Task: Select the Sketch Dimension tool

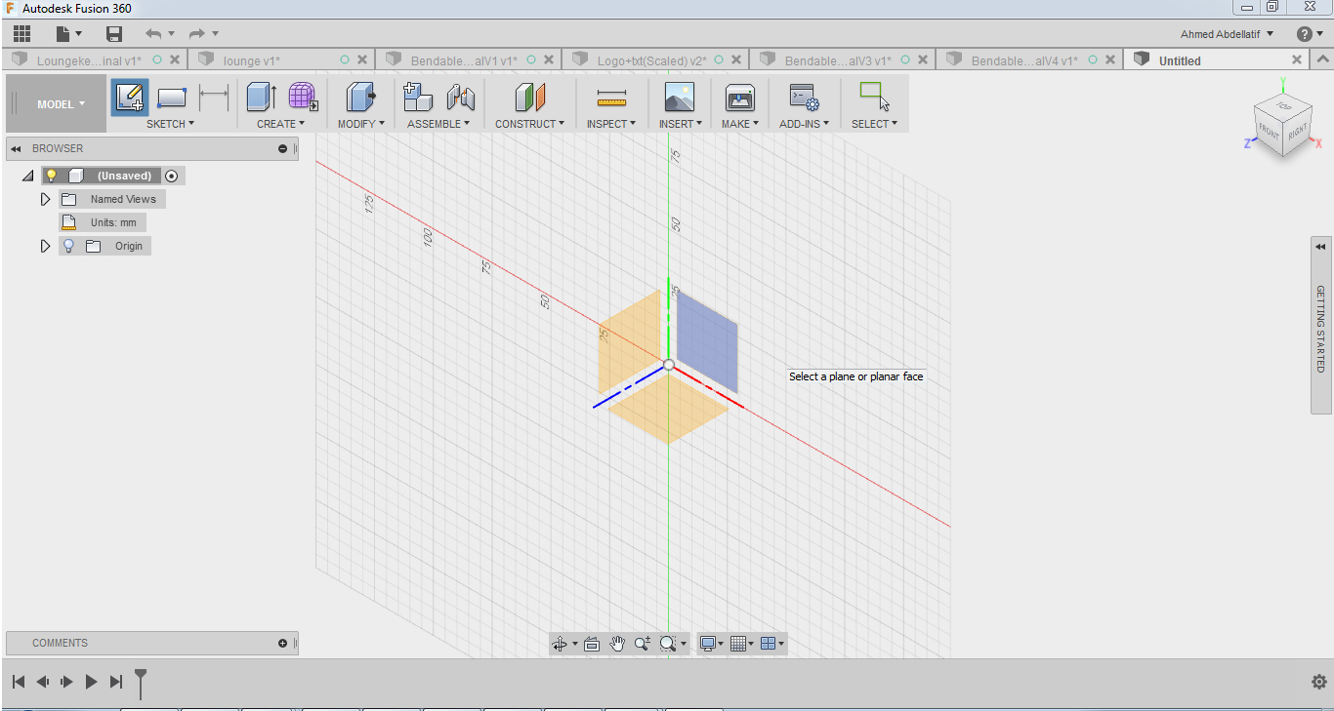Action: pyautogui.click(x=213, y=98)
